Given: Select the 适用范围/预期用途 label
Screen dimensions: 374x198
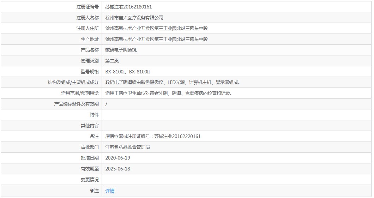Looking at the screenshot, I should click(x=80, y=93).
